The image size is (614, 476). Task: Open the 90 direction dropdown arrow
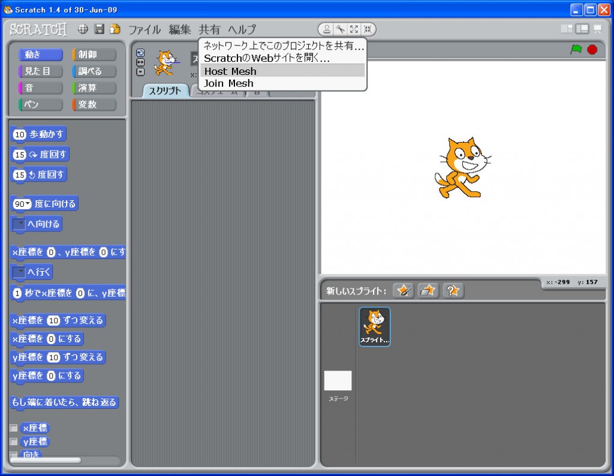coord(28,204)
